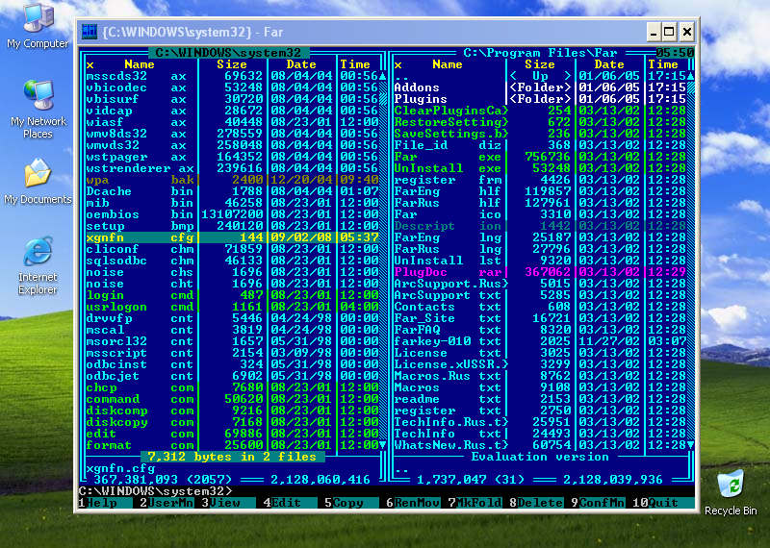Select file format com
The height and width of the screenshot is (548, 770).
(232, 445)
